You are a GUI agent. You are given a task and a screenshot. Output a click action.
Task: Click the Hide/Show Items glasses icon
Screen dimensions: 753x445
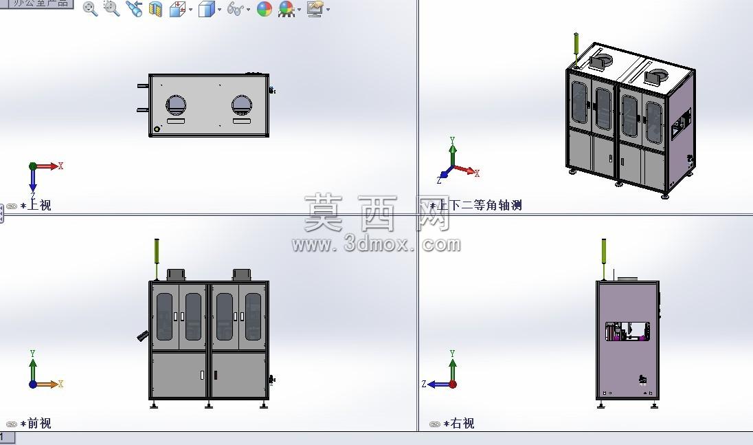point(235,9)
